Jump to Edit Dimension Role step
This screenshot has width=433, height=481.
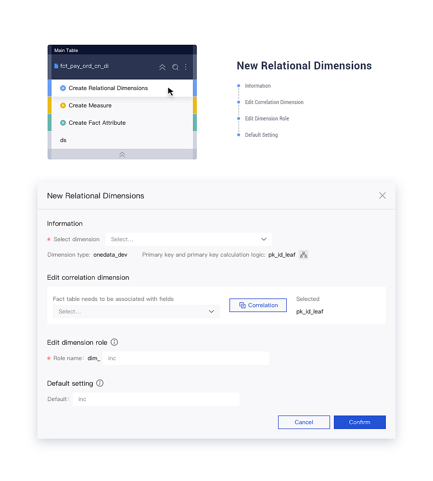267,118
